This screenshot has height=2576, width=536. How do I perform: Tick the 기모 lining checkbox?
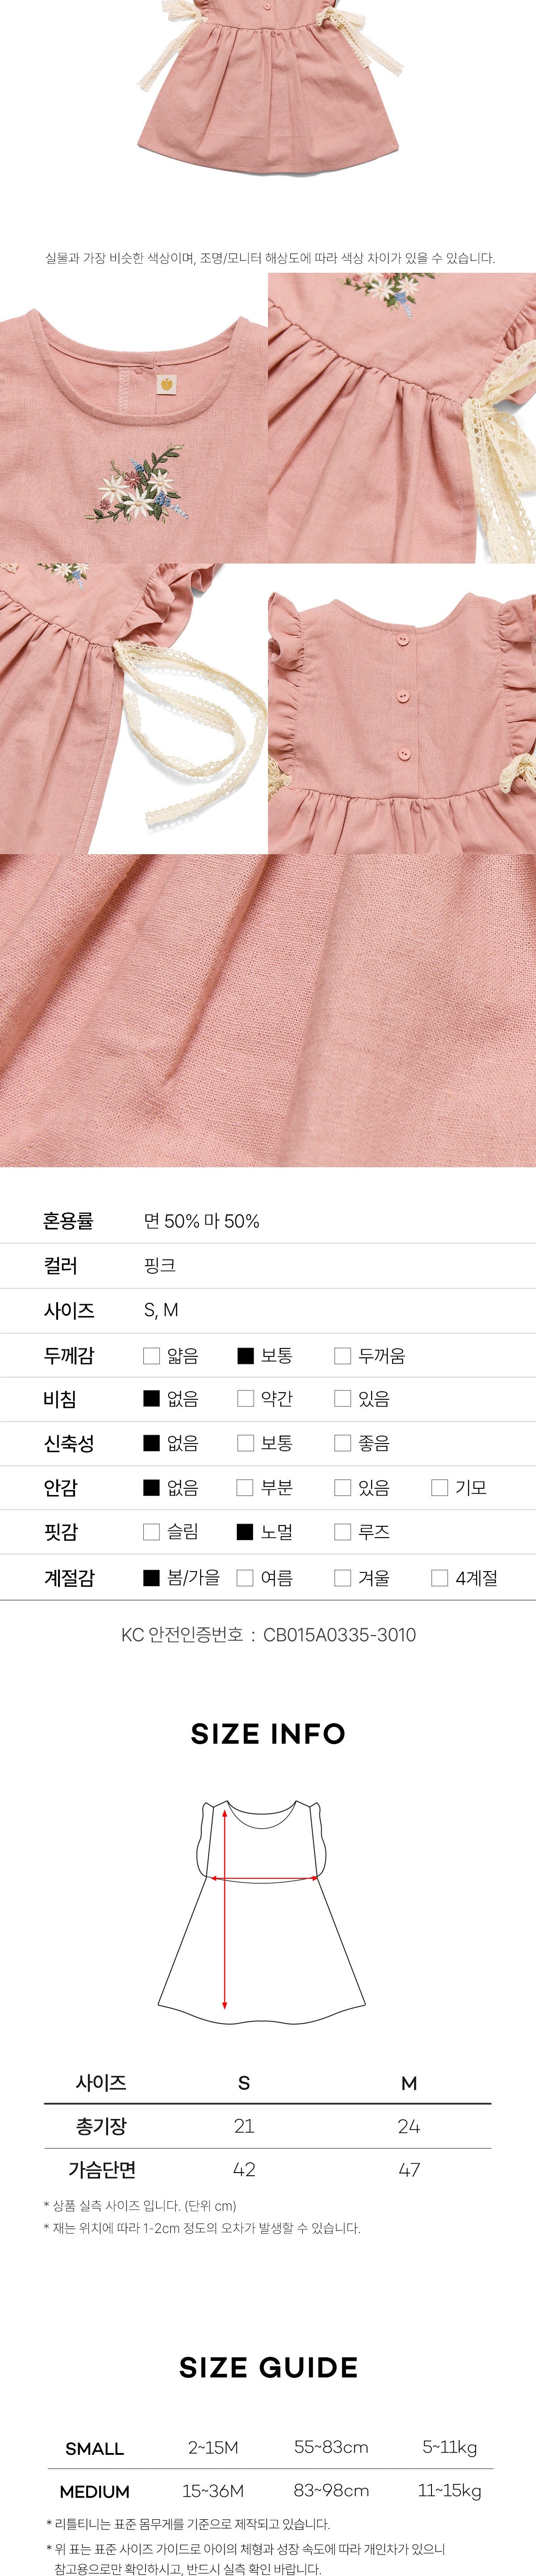point(439,1487)
